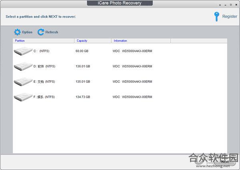
Task: Click the 134.73 GB capacity value
Action: tap(83, 97)
